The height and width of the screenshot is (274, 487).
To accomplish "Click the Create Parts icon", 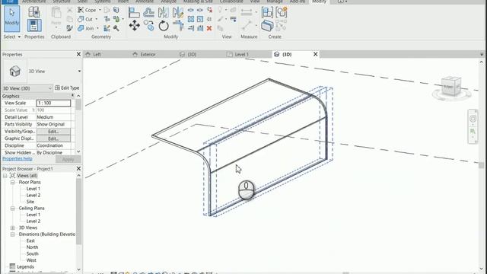I will point(267,25).
